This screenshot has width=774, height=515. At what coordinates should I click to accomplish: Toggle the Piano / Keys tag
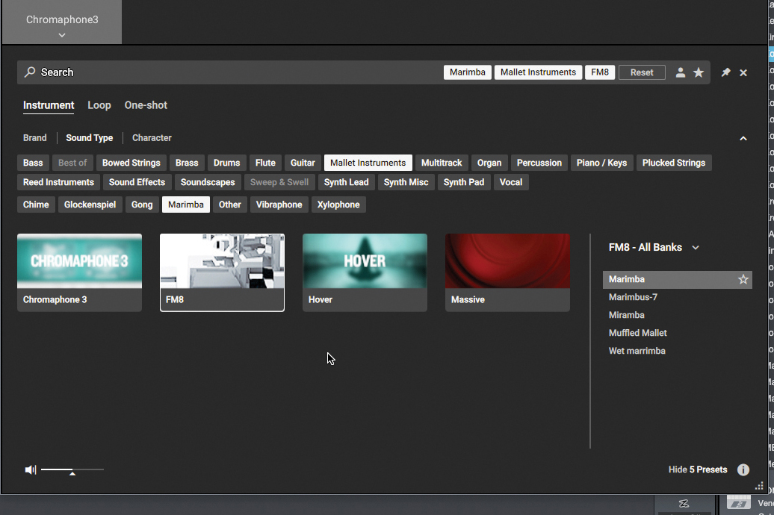coord(601,163)
